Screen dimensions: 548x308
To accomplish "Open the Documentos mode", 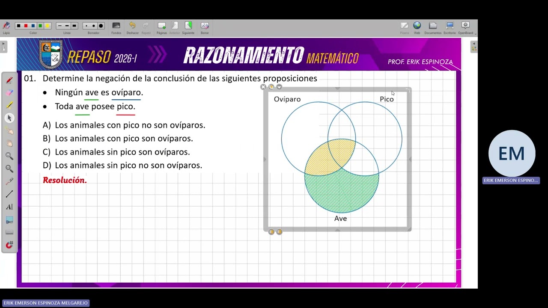I will click(433, 27).
